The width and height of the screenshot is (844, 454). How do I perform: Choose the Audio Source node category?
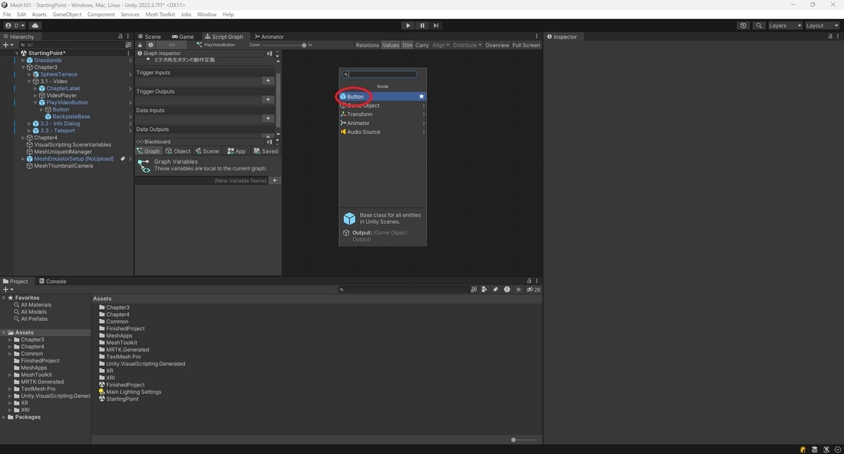tap(383, 132)
